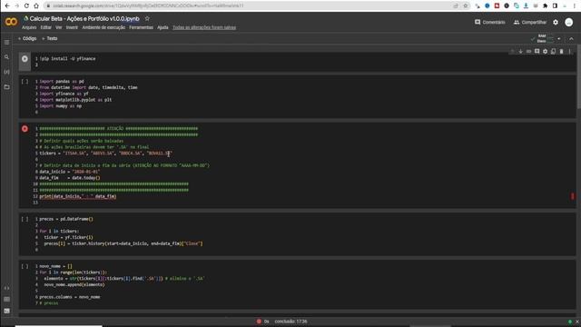Copy link to the selected cell

click(x=528, y=52)
